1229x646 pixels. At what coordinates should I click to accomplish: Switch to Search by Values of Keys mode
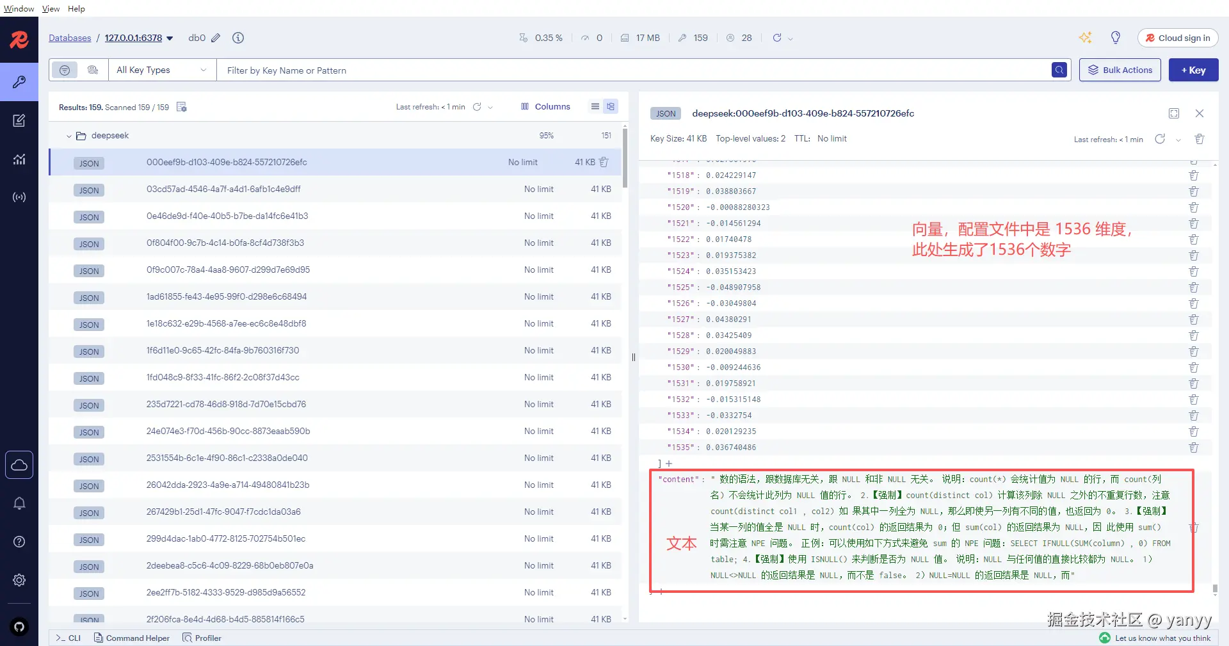(x=93, y=70)
